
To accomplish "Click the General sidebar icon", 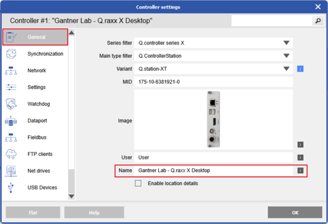I will point(11,37).
